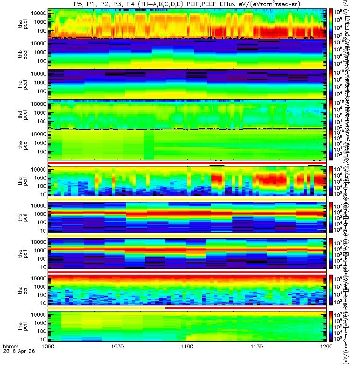Click inside the thb peif ion spectrogram
Screen dimensions: 350x373
pos(187,217)
